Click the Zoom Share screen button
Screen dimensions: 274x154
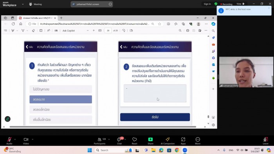[x=150, y=141]
